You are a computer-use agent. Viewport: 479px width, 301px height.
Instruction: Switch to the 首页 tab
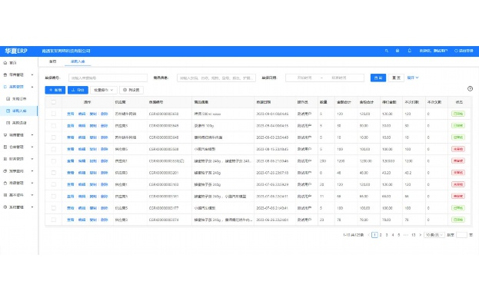point(53,61)
